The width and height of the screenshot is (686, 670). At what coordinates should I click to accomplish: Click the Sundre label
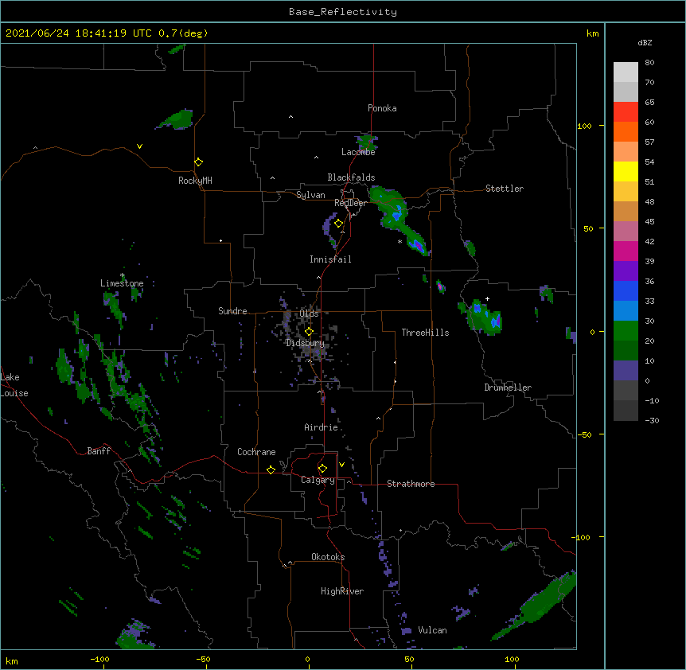(232, 311)
